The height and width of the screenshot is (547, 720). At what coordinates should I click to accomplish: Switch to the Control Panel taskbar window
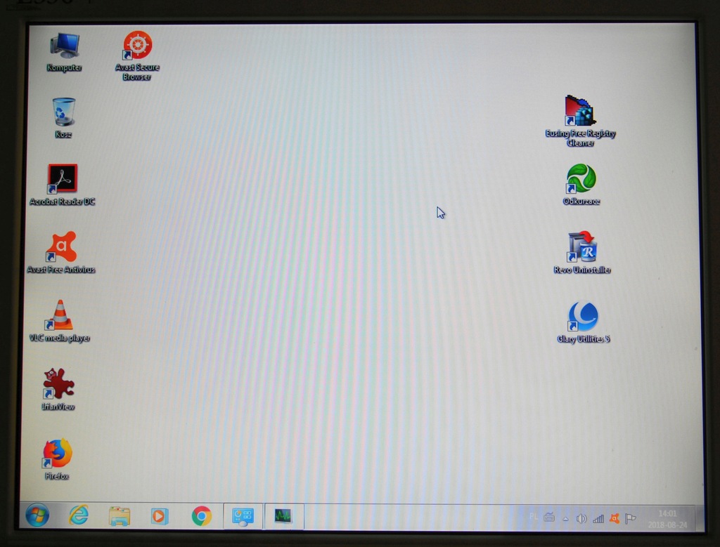coord(243,517)
